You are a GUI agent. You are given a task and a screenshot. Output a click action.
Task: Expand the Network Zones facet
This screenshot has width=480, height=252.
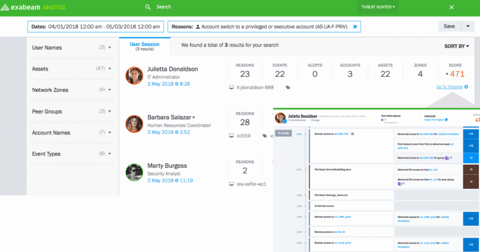(72, 90)
